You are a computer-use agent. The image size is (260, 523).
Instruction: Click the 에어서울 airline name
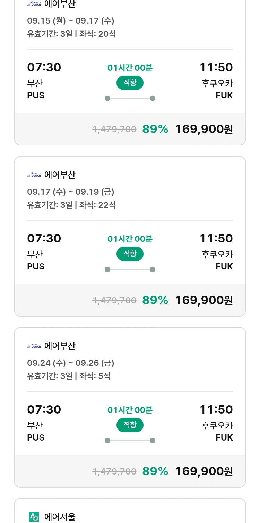tap(60, 517)
